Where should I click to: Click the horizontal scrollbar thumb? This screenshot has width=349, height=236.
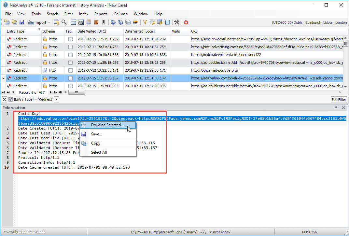(77, 92)
